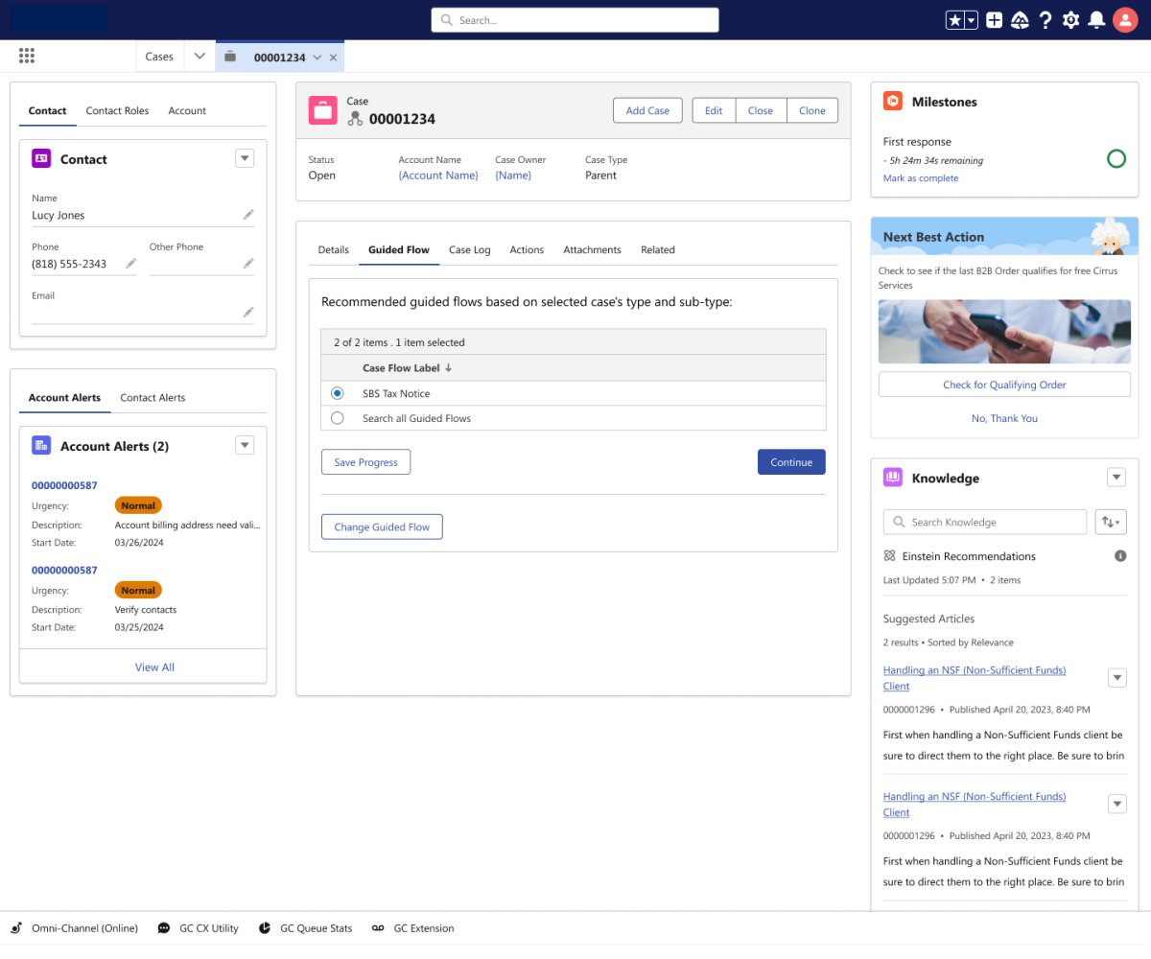This screenshot has width=1151, height=959.
Task: Open the GC Queue Stats pie icon
Action: (x=263, y=928)
